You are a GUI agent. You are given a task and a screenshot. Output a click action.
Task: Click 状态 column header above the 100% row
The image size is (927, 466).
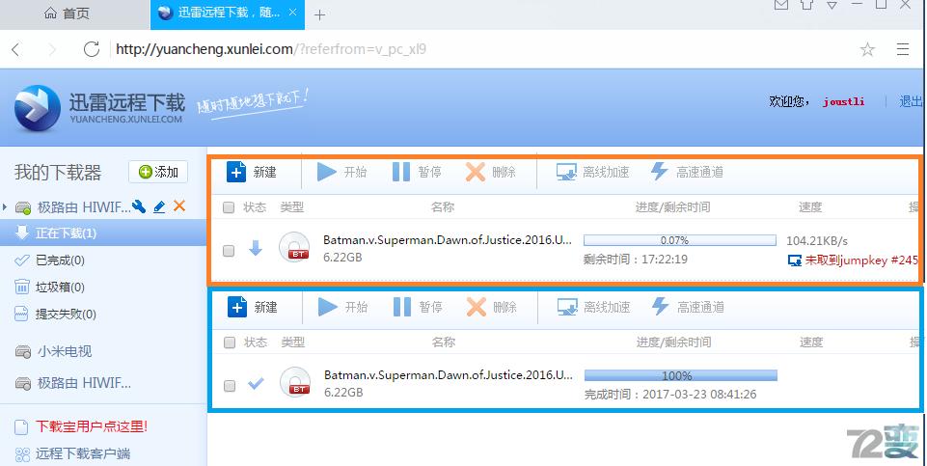point(256,342)
